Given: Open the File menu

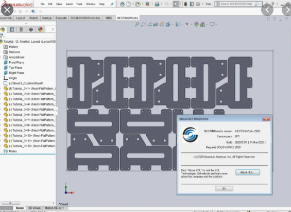Looking at the screenshot, I should coord(43,4).
